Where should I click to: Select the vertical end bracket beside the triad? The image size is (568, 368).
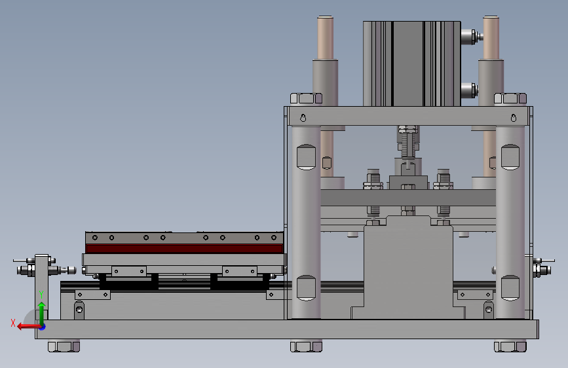(42, 287)
